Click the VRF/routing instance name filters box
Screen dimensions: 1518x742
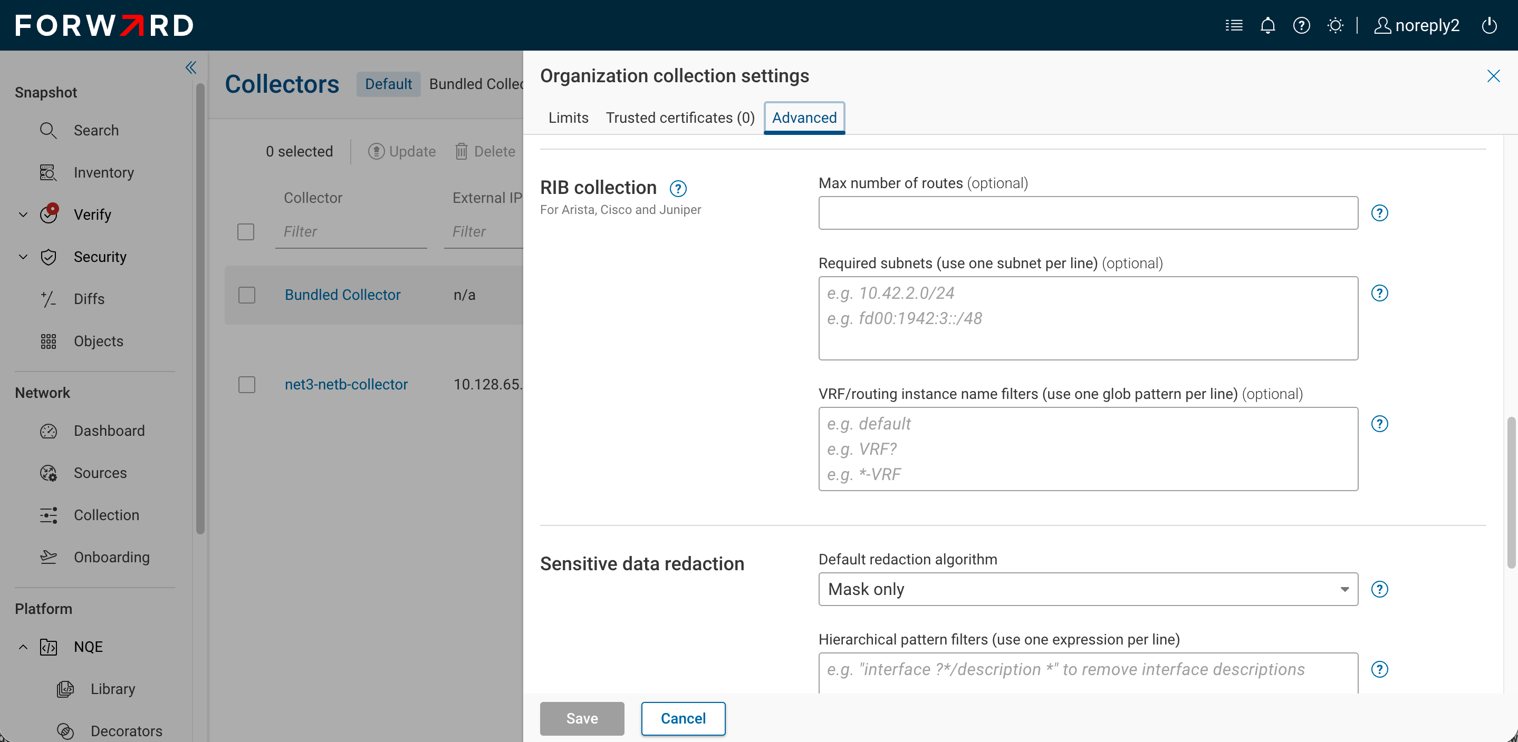1088,449
